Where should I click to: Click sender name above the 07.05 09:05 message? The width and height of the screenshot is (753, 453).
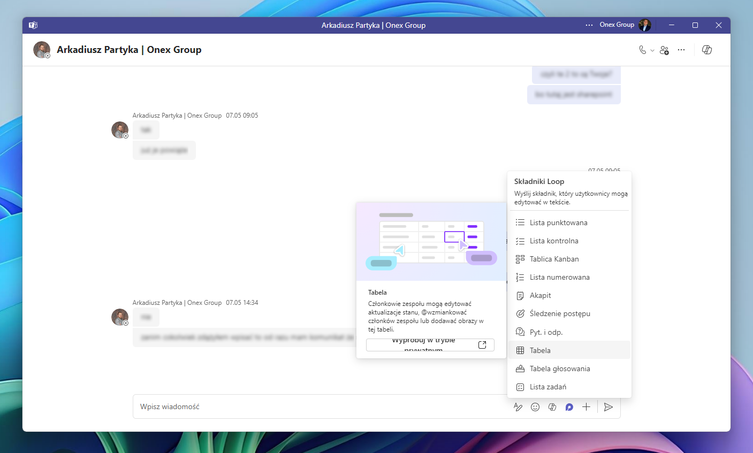click(x=177, y=116)
